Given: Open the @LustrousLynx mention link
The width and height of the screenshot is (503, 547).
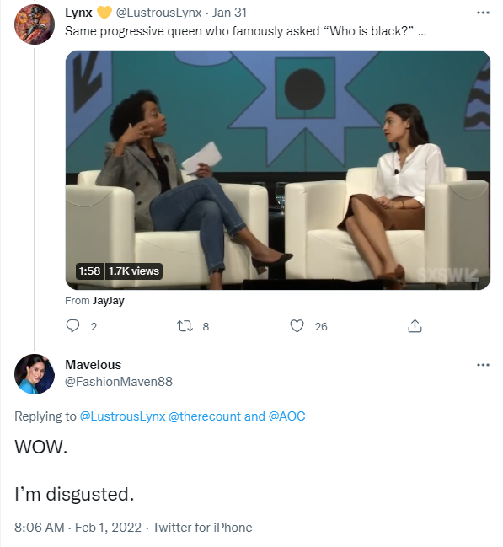Looking at the screenshot, I should 122,416.
